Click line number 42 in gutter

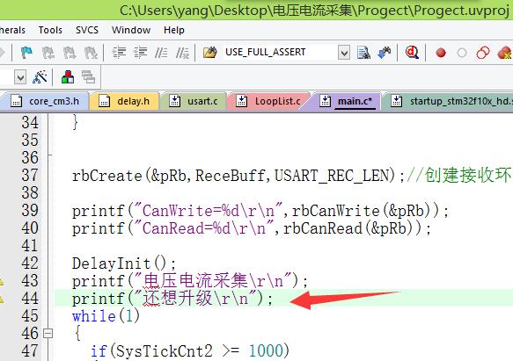pyautogui.click(x=30, y=263)
